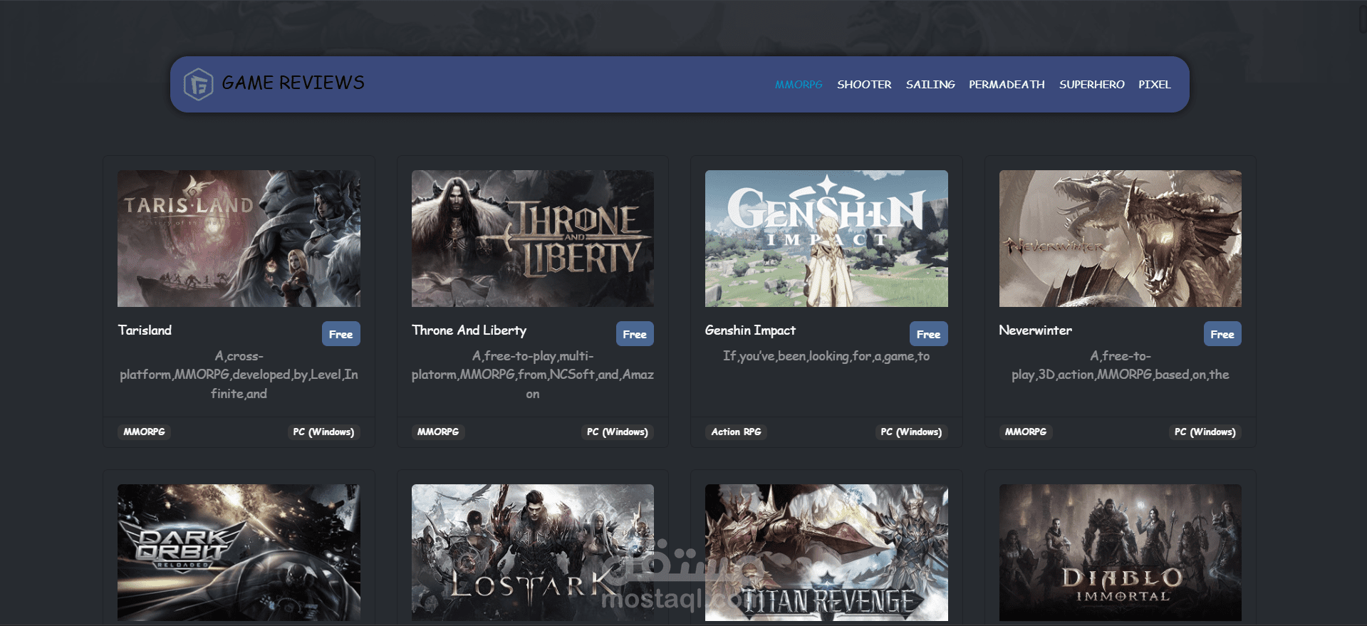Click the Neverwinter game title

[1035, 330]
